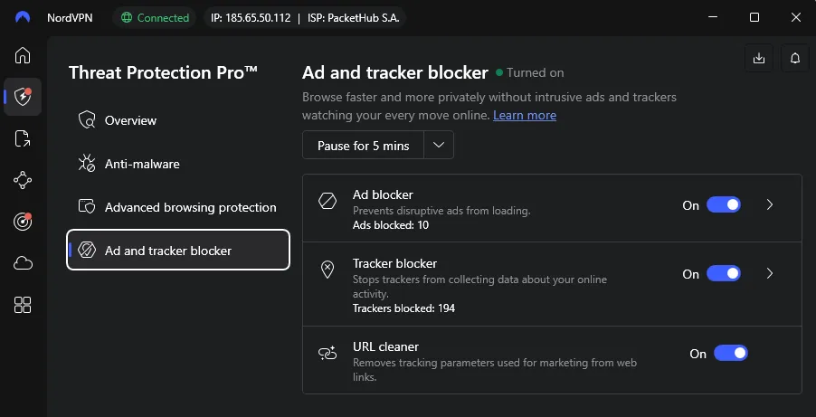
Task: Click the Ad blocker circle-slash icon
Action: click(x=327, y=201)
